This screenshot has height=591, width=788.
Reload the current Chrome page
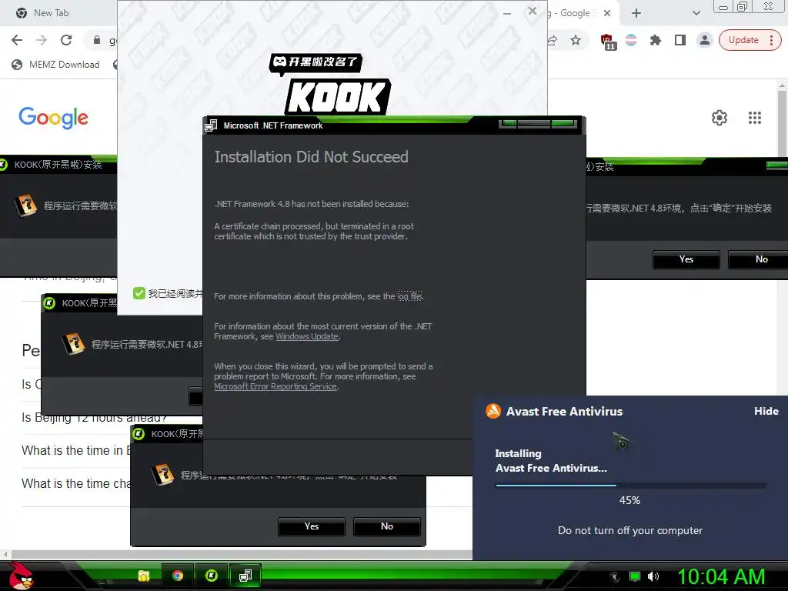66,40
